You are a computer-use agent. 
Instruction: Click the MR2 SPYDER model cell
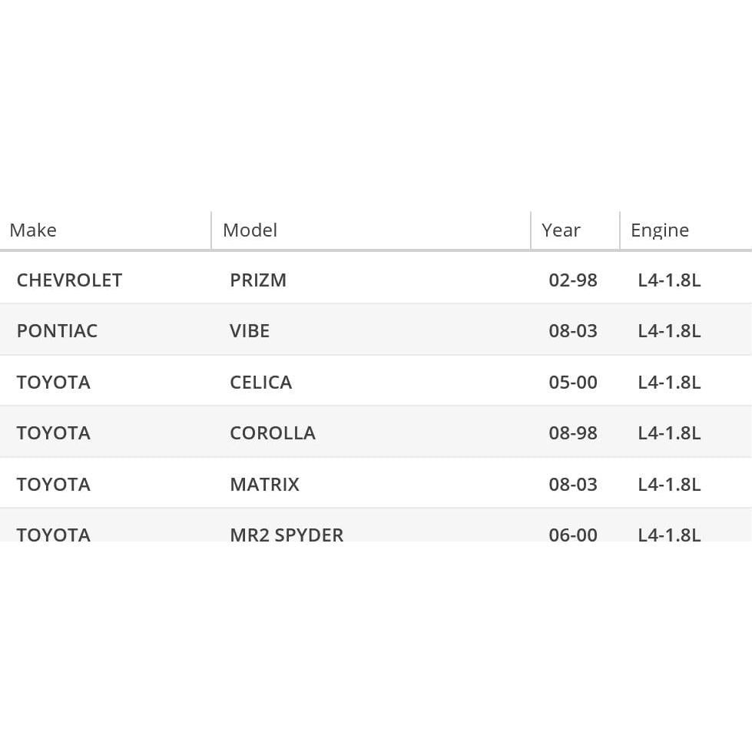(x=287, y=534)
